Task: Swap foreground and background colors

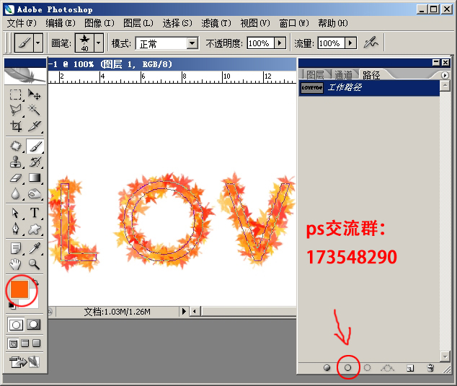Action: pyautogui.click(x=37, y=282)
